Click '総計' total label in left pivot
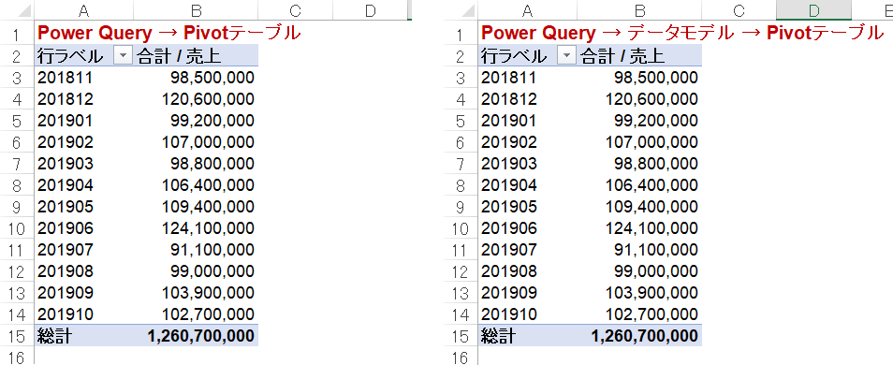 coord(55,336)
